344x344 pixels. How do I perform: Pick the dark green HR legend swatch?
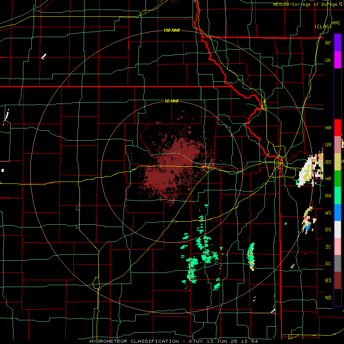click(x=338, y=178)
